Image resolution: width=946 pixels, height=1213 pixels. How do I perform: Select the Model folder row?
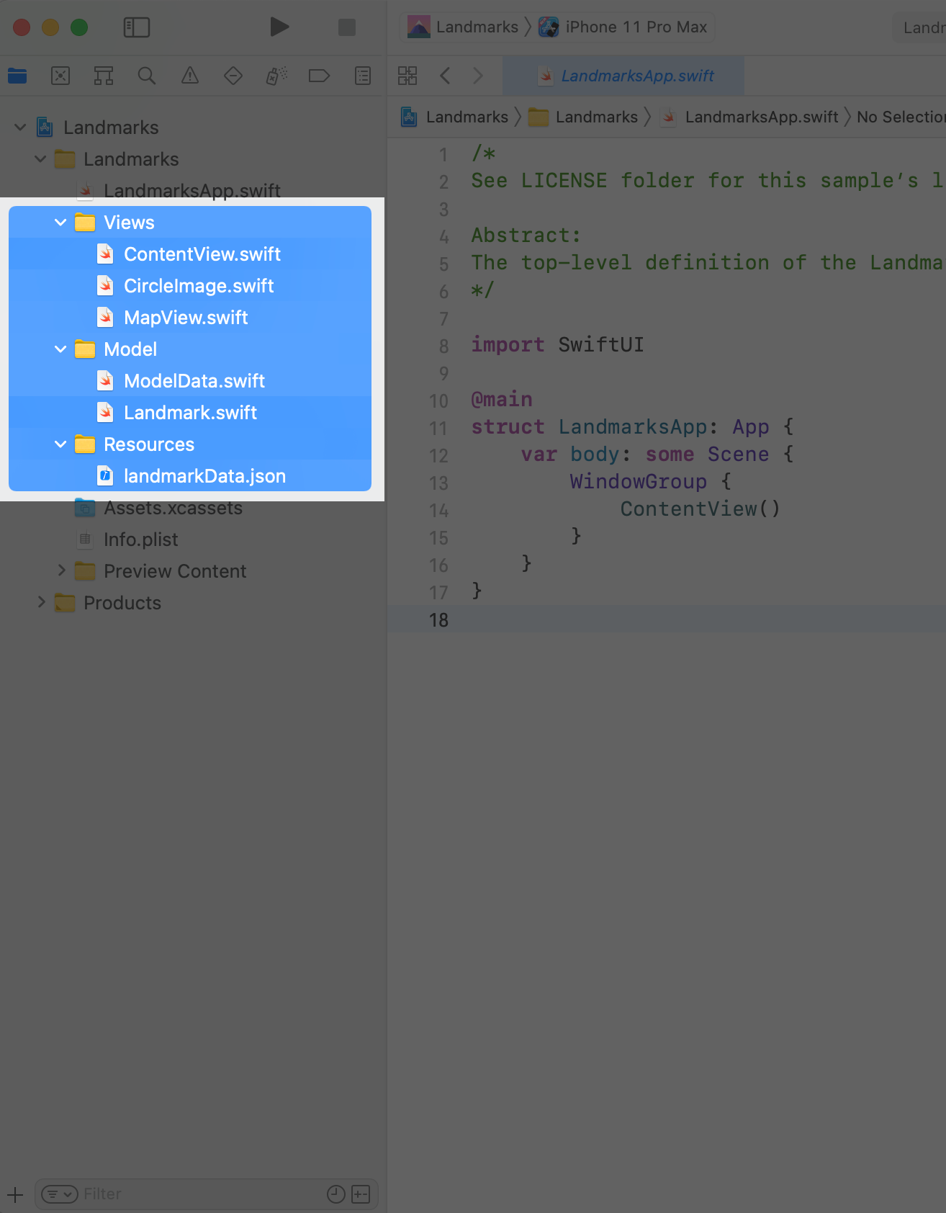coord(190,349)
